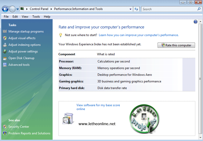Screen dimensions: 203x141
Task: Open the View menu
Action: click(x=25, y=17)
